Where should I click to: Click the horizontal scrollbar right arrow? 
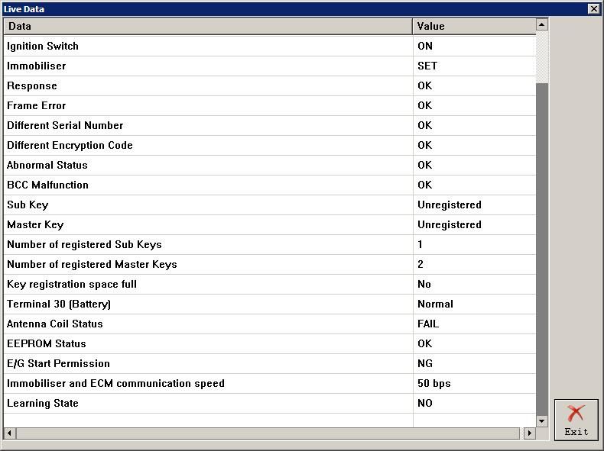pos(529,433)
